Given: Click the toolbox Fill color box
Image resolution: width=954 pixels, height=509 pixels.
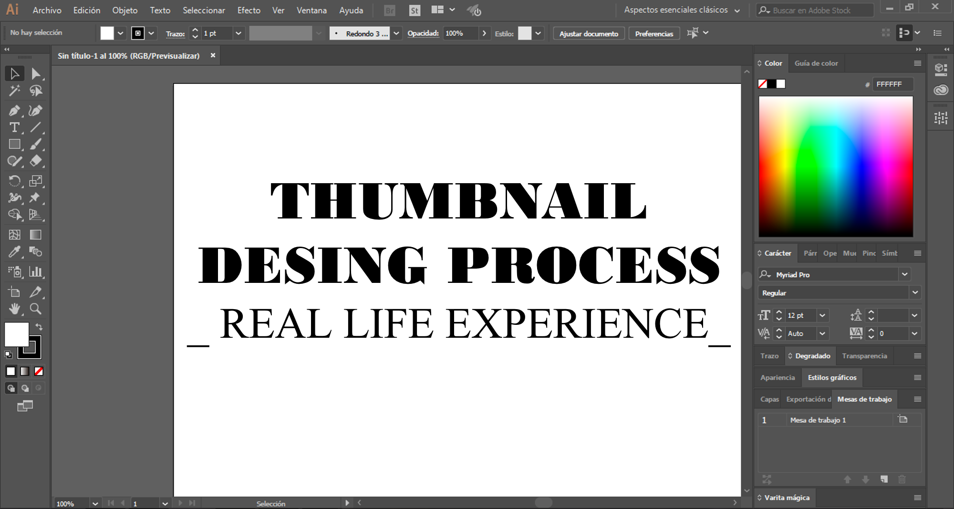Looking at the screenshot, I should 17,334.
